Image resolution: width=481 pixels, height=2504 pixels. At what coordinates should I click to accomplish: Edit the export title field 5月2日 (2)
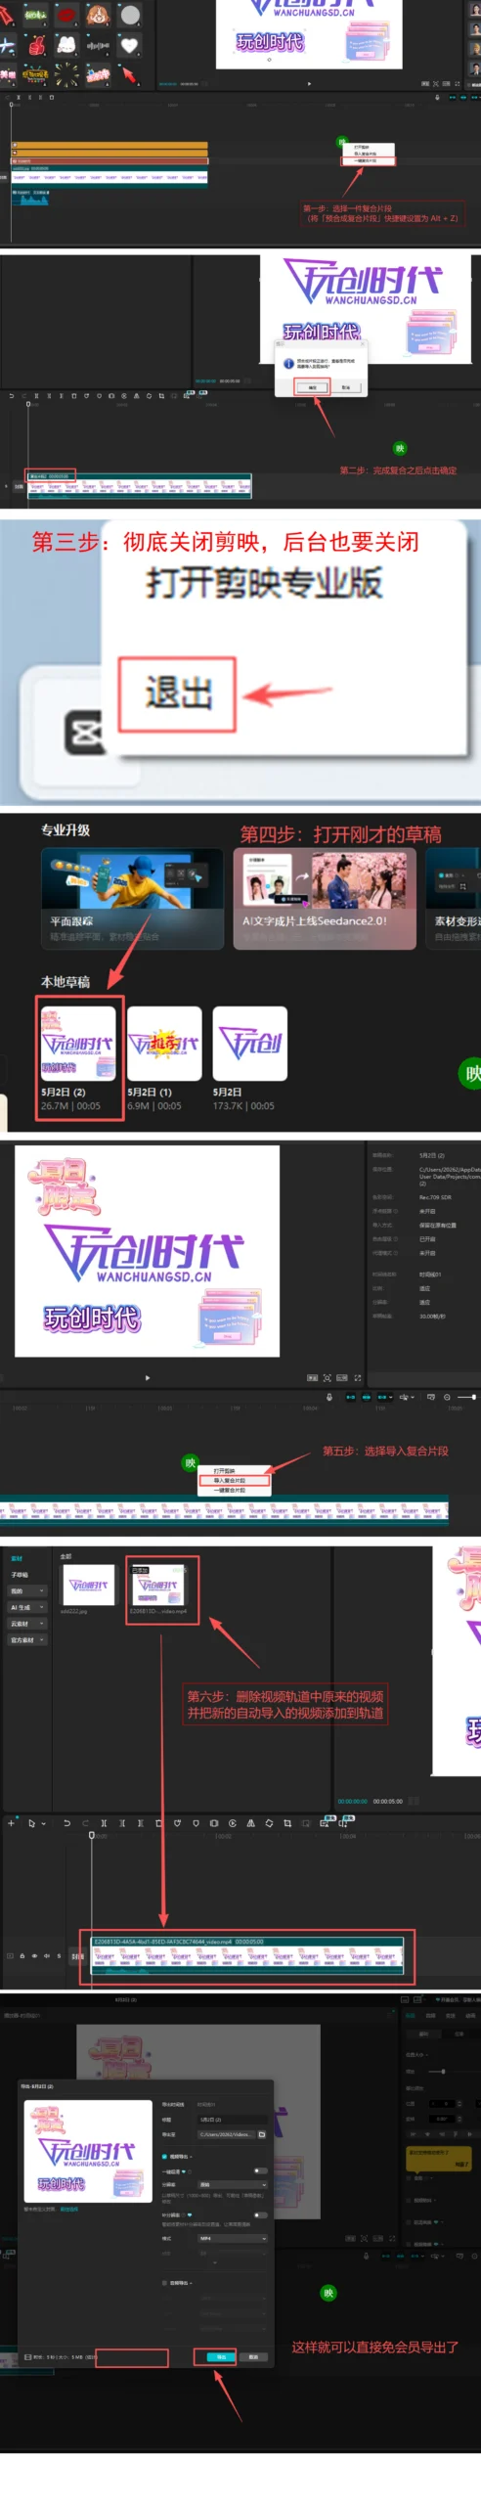pos(233,2120)
